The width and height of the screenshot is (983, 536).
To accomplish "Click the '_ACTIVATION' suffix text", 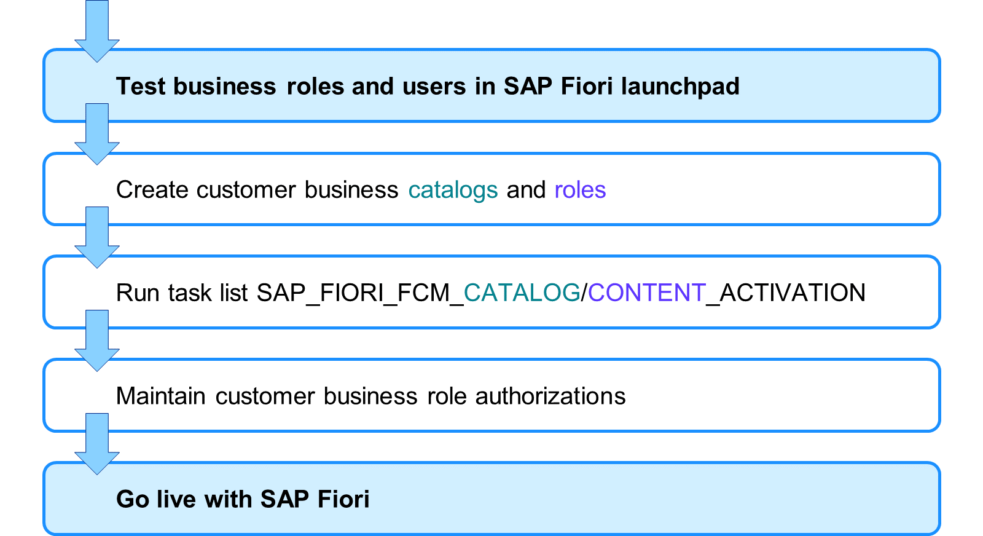I will tap(786, 293).
